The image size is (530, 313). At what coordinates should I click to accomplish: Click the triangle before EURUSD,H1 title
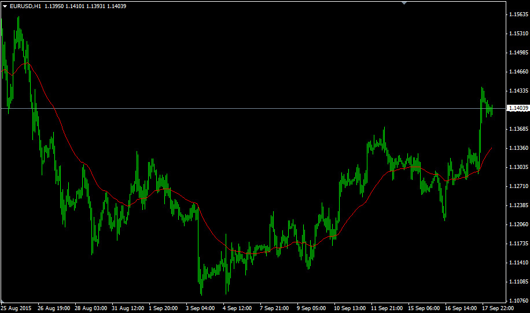pos(5,6)
